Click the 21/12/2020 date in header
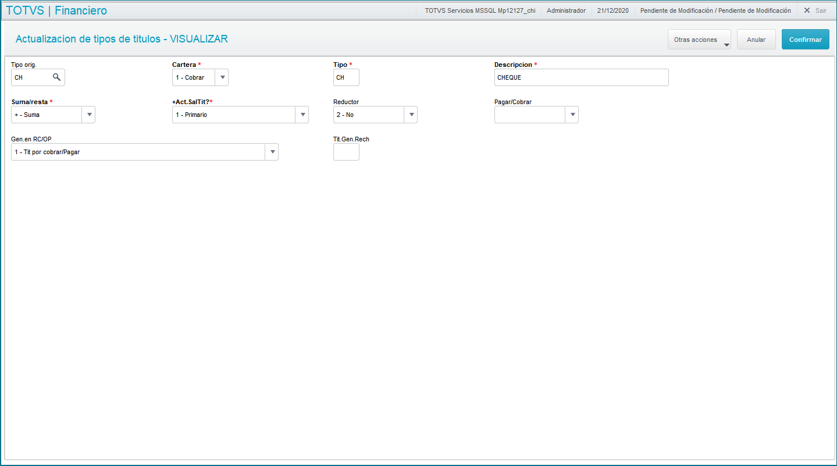Screen dimensions: 837x466 [612, 10]
